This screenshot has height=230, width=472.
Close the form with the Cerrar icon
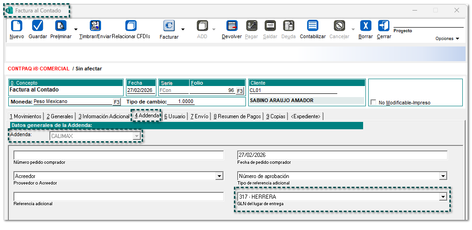point(383,26)
